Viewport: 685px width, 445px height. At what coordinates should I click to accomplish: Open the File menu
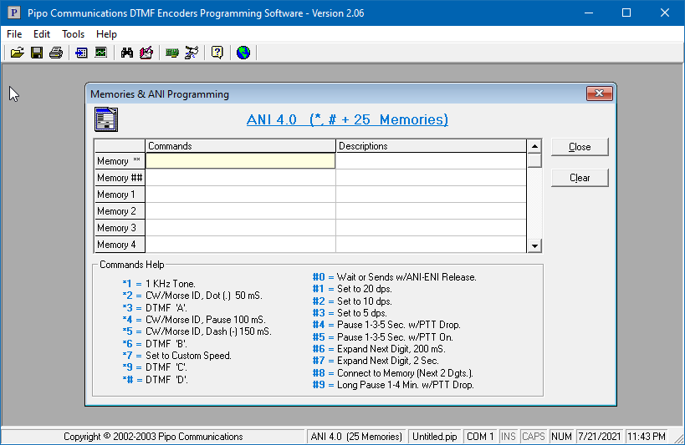tap(14, 34)
